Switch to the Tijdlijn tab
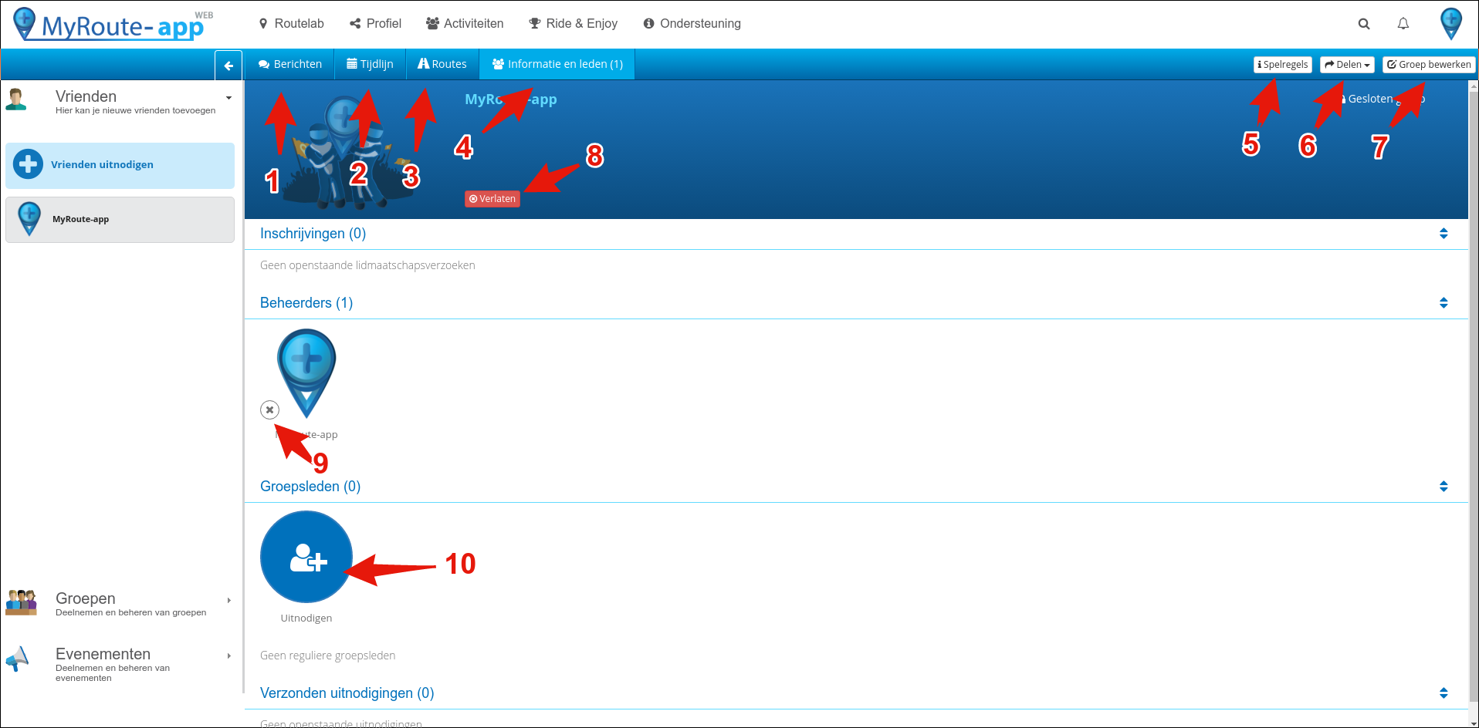 [x=371, y=64]
